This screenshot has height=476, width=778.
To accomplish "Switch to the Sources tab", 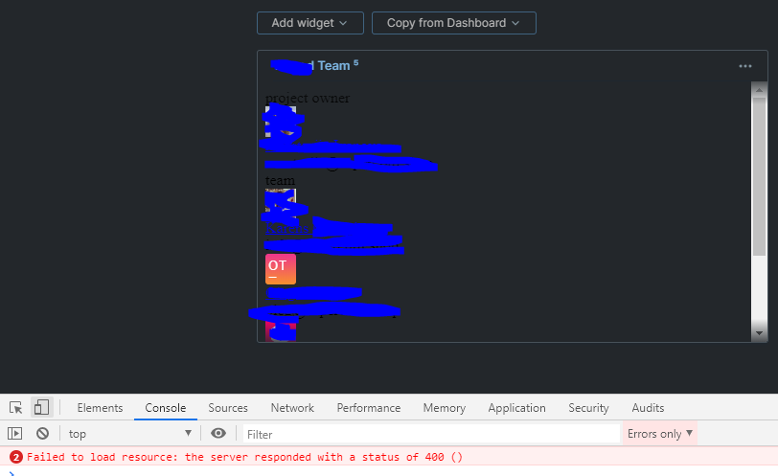I will [x=228, y=408].
